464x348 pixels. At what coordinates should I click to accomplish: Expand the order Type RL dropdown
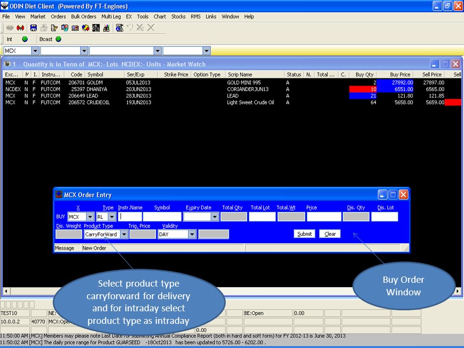[112, 217]
